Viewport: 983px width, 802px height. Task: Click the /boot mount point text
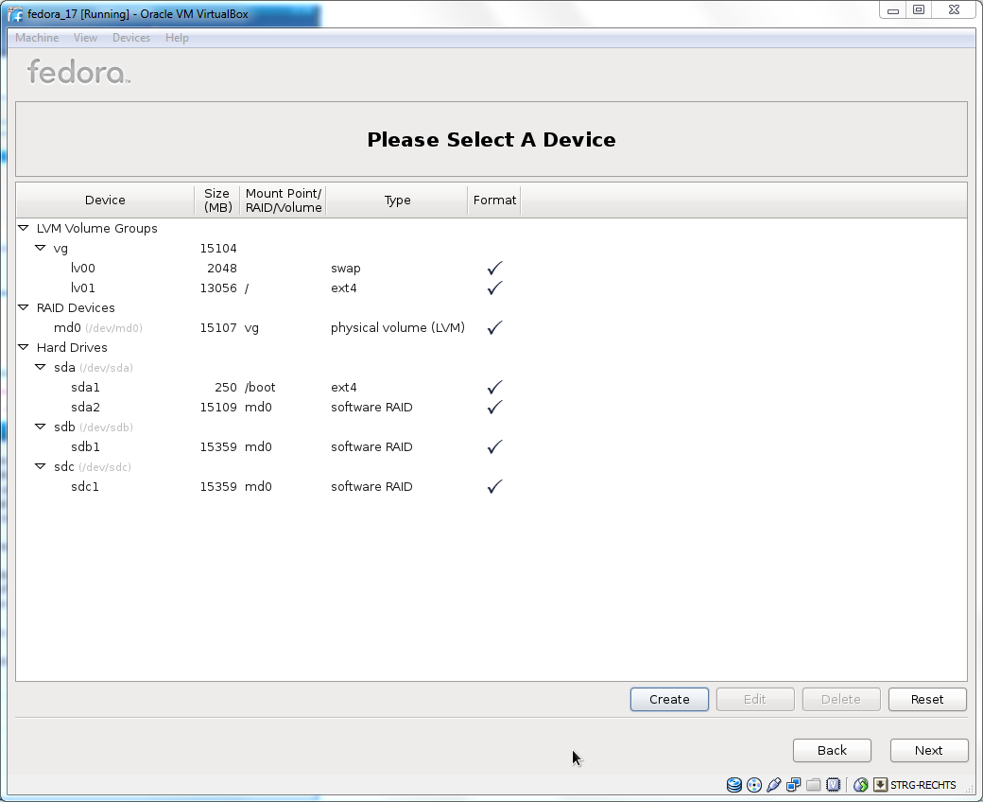[260, 388]
